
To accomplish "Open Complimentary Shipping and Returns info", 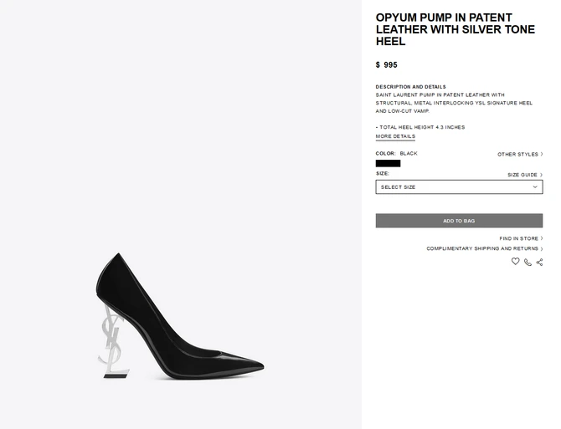I will (482, 248).
